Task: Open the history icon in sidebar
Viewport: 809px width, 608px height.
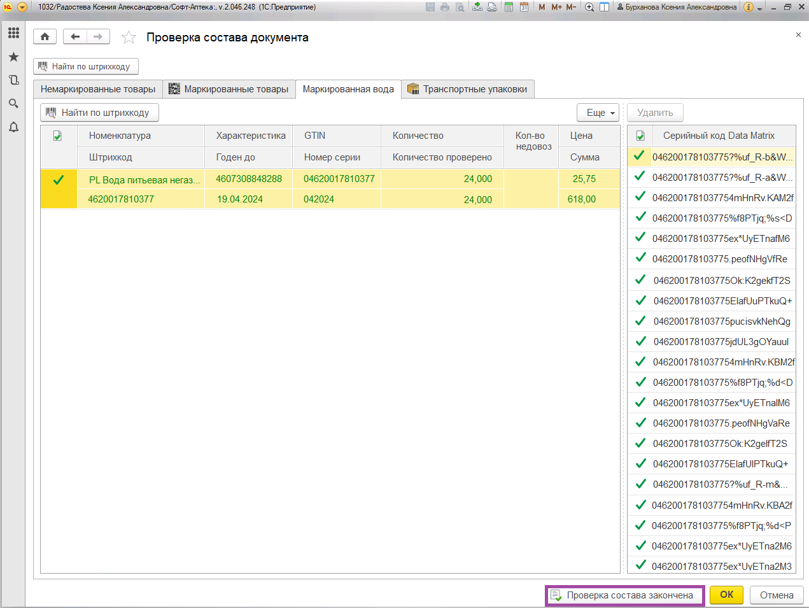Action: click(13, 80)
